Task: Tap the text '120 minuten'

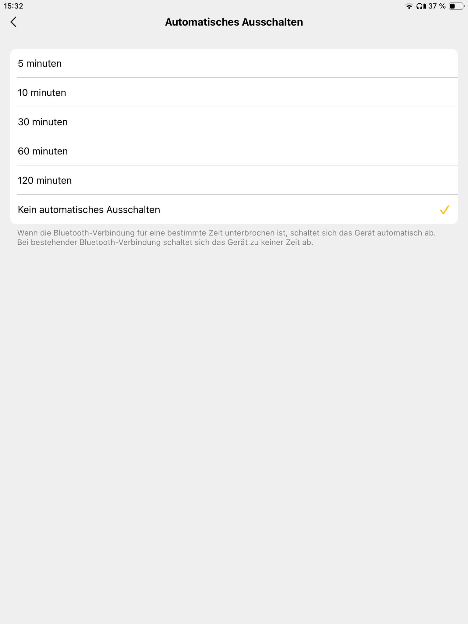Action: 45,180
